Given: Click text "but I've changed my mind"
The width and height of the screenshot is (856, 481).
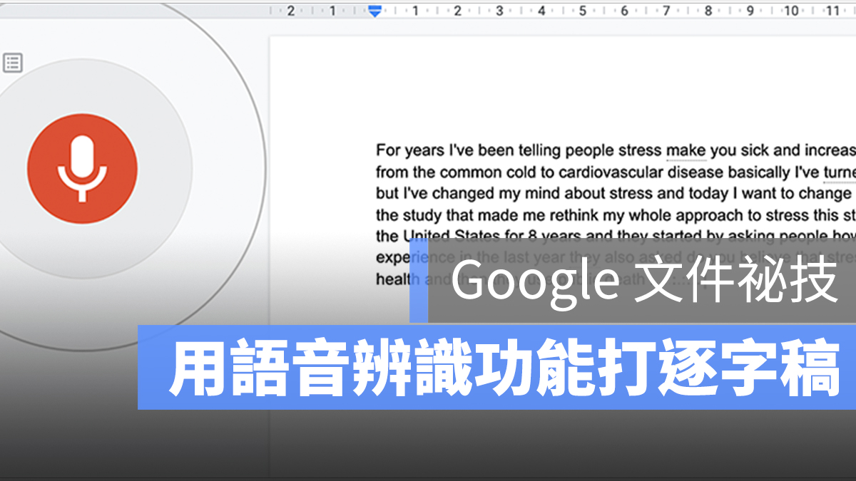Looking at the screenshot, I should coord(467,194).
